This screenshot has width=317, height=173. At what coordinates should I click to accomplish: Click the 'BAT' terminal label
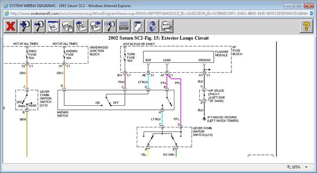[x=148, y=60]
